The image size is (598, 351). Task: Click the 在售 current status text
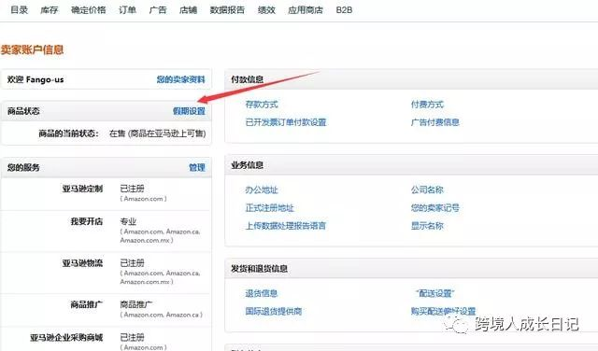coord(158,133)
